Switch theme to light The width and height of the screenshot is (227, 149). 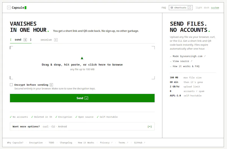pyautogui.click(x=199, y=8)
